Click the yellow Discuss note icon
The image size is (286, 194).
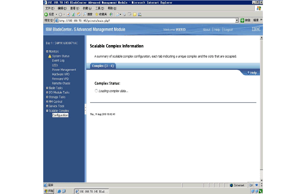(135, 14)
